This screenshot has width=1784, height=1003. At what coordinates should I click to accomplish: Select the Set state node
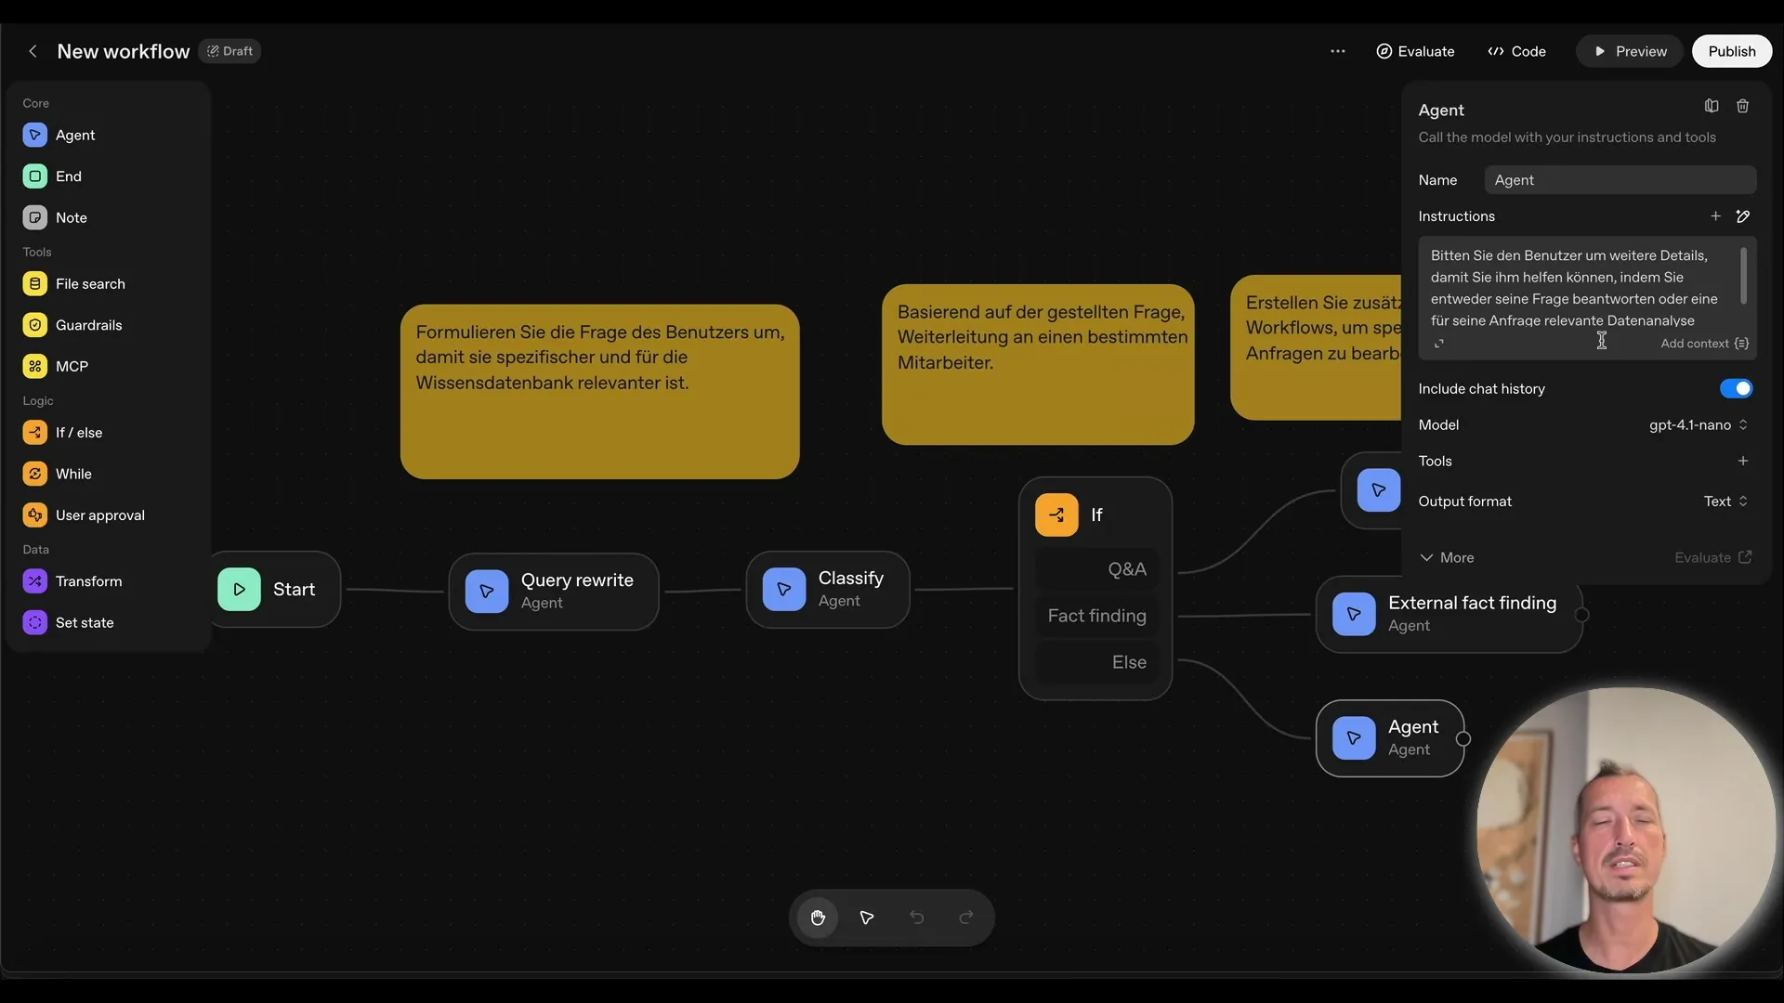[x=83, y=622]
